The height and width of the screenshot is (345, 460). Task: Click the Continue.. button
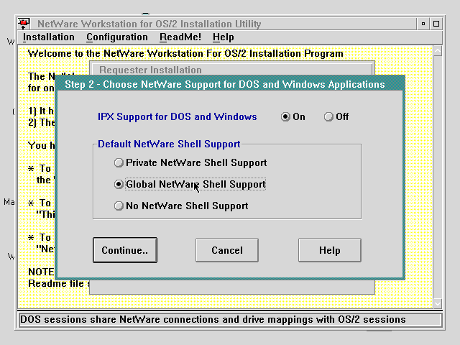(125, 250)
